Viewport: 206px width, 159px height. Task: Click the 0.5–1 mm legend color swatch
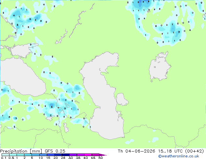(x=13, y=155)
